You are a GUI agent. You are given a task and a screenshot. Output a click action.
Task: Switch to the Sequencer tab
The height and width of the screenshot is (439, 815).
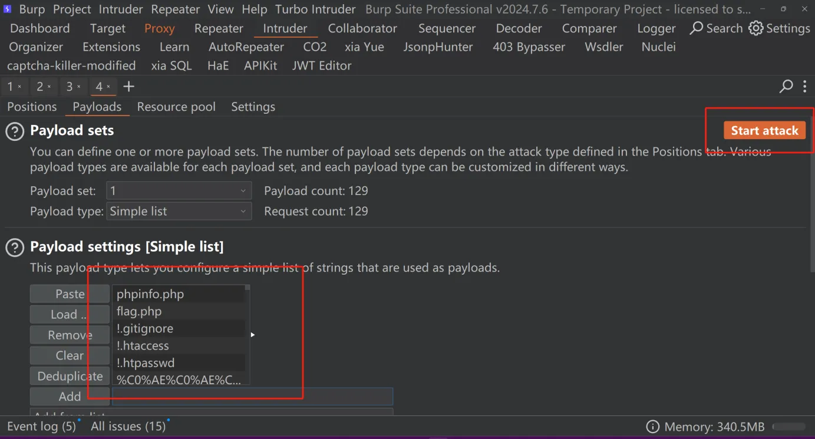(447, 28)
